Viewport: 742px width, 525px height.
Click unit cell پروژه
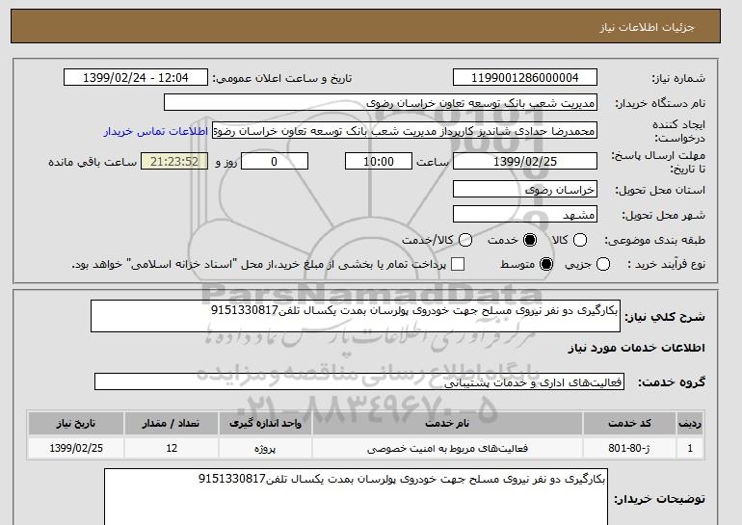click(x=265, y=448)
